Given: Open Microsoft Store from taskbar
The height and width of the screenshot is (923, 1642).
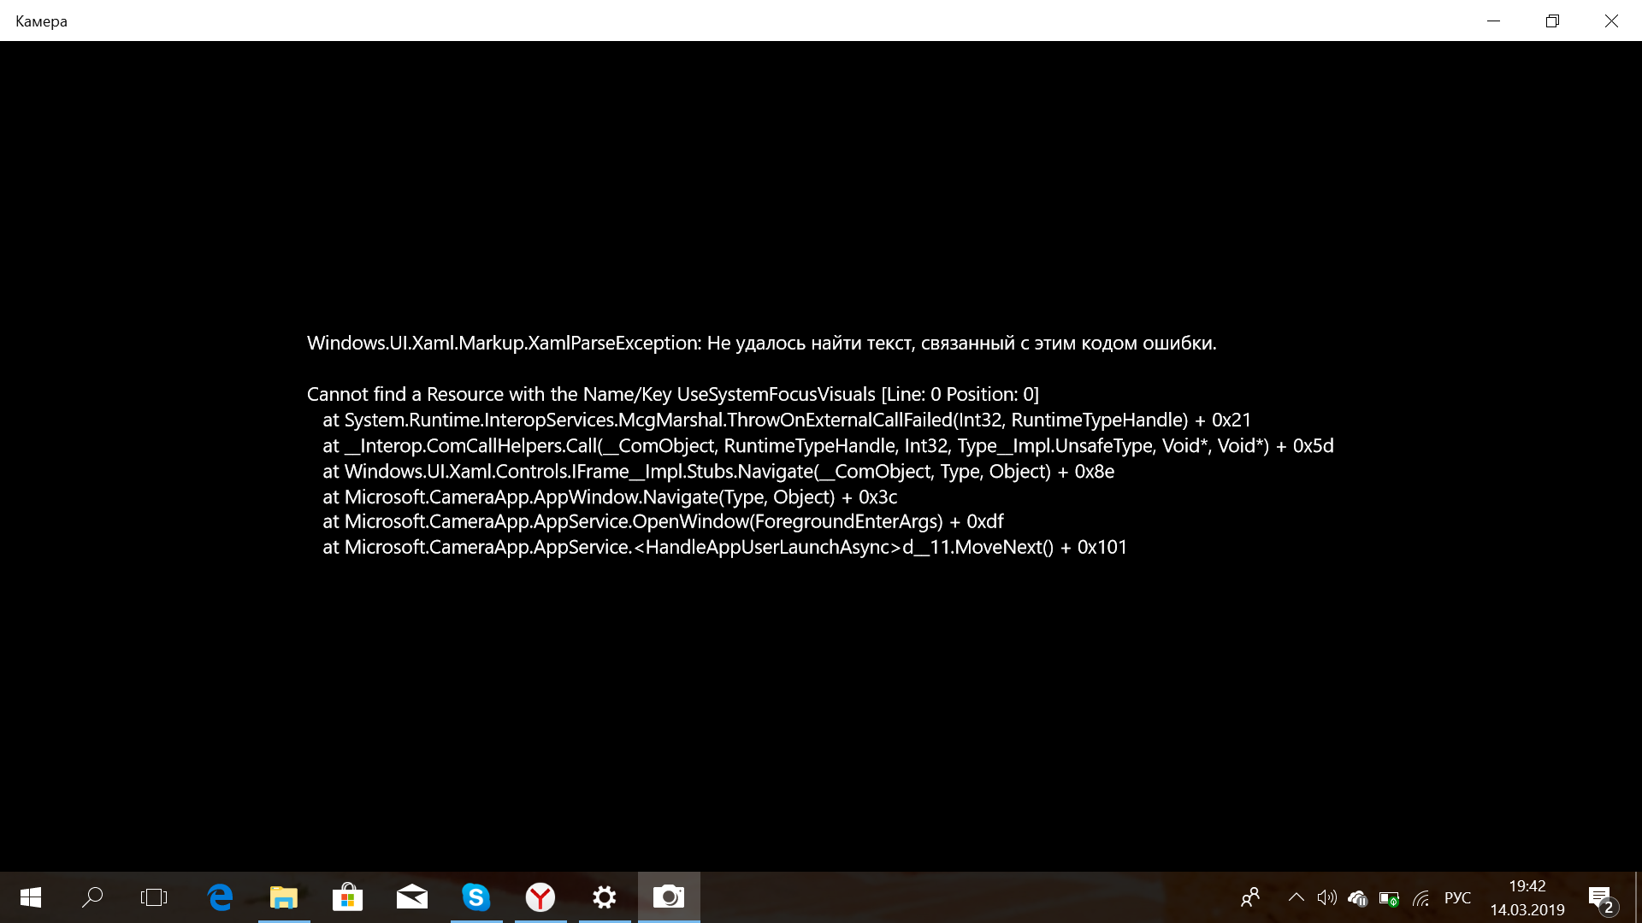Looking at the screenshot, I should 348,897.
